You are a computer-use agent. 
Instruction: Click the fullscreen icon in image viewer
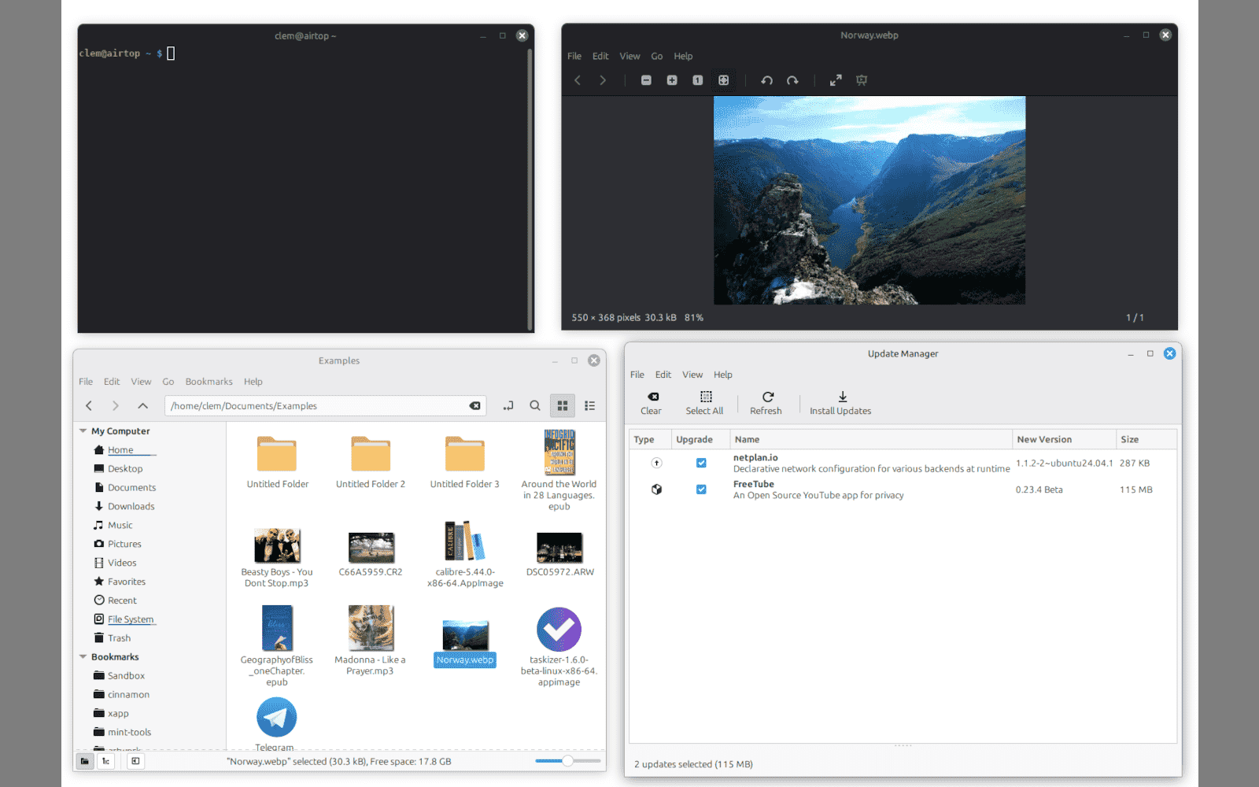(x=836, y=80)
